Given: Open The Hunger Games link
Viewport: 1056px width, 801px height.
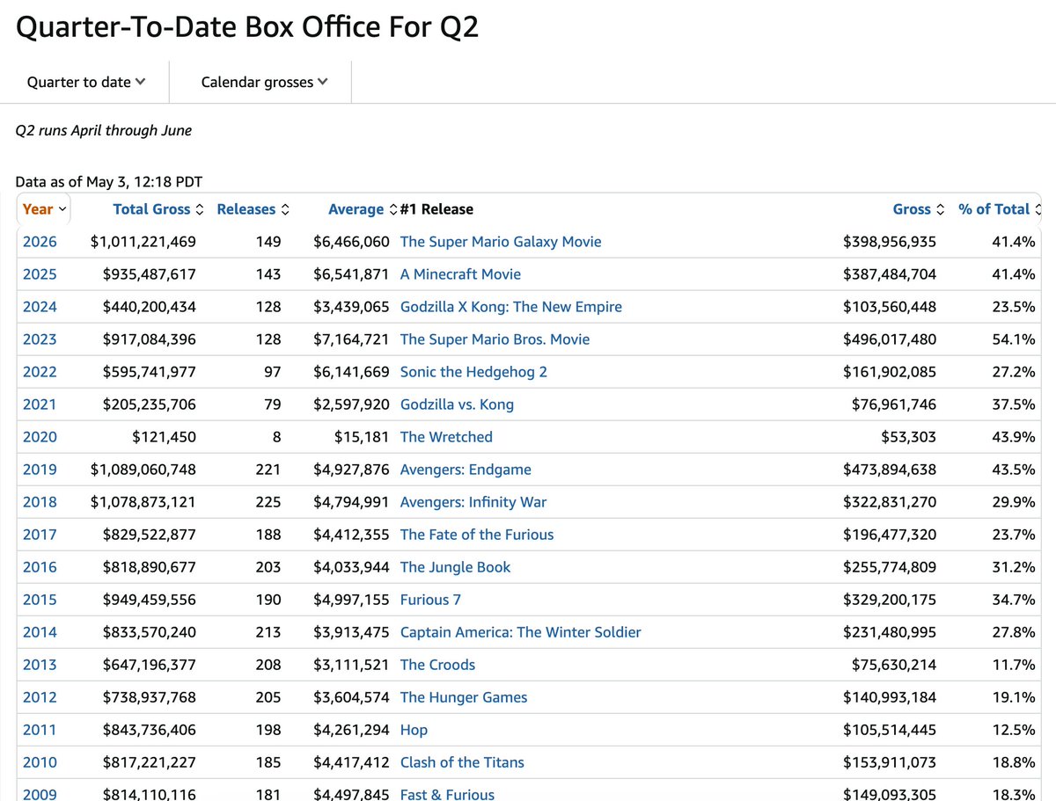Looking at the screenshot, I should point(464,697).
